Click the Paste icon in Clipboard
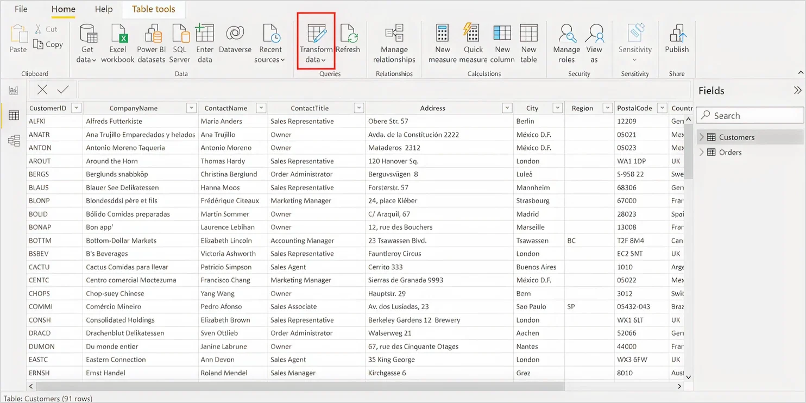The height and width of the screenshot is (403, 806). coord(18,34)
